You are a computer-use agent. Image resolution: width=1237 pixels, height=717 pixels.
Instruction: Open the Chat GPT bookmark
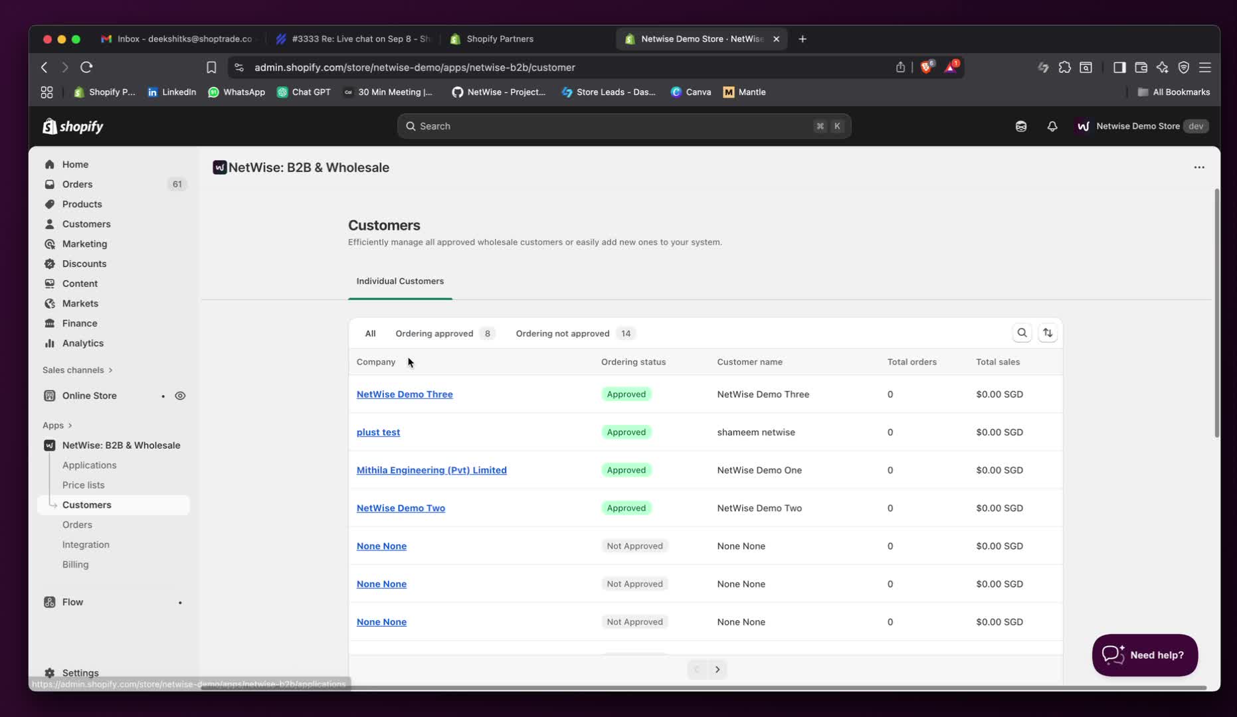[304, 92]
